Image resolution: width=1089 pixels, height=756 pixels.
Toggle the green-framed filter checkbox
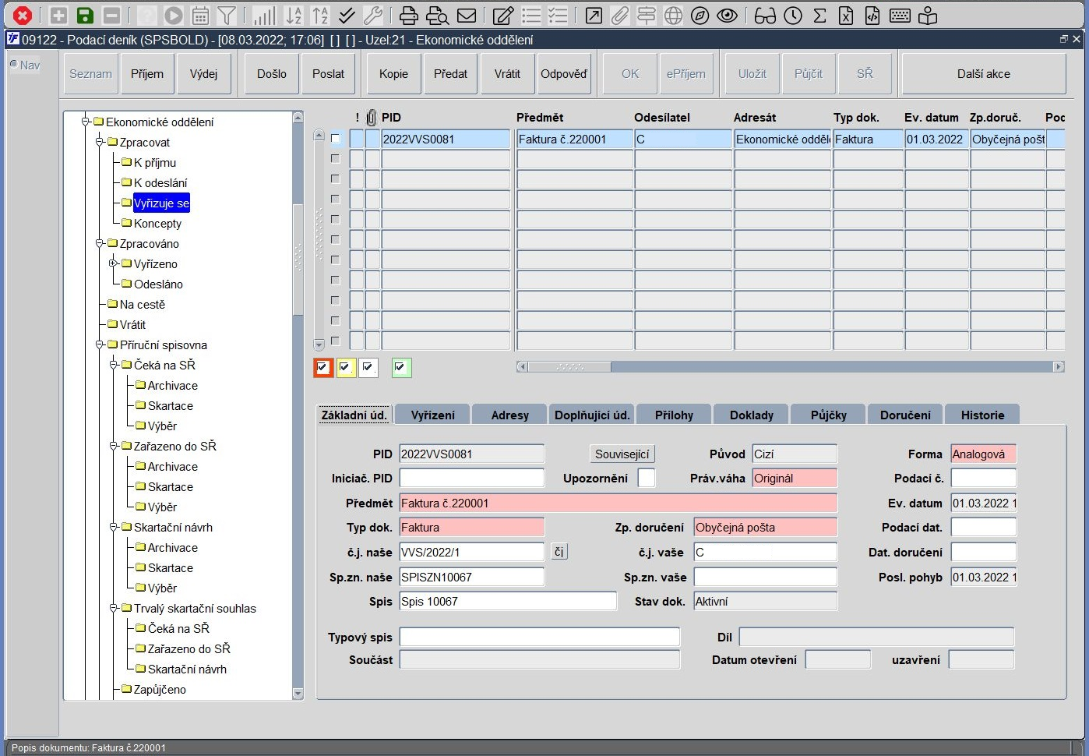click(401, 367)
